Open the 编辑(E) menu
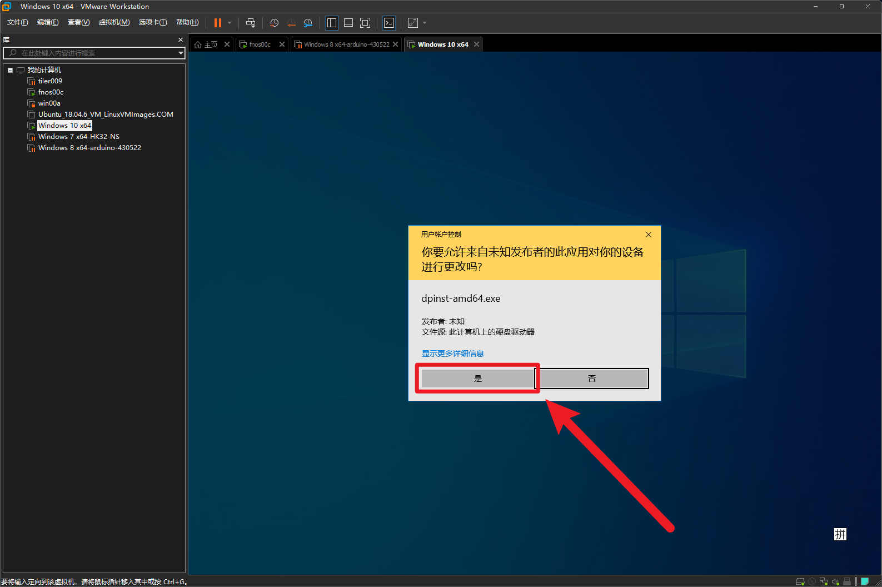This screenshot has width=882, height=587. [48, 22]
